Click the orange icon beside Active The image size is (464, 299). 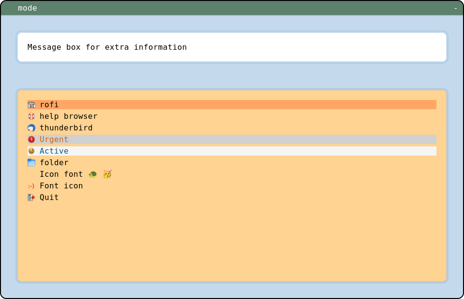click(31, 151)
